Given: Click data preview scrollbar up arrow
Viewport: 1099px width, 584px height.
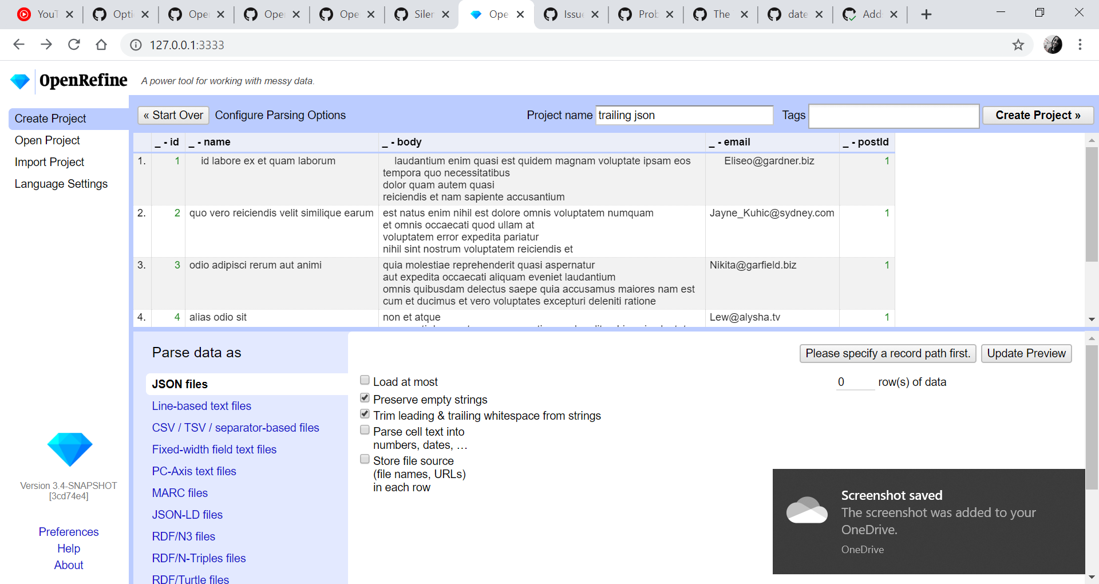Looking at the screenshot, I should (x=1092, y=140).
